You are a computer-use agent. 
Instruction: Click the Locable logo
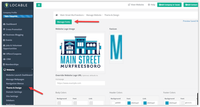tap(16, 5)
